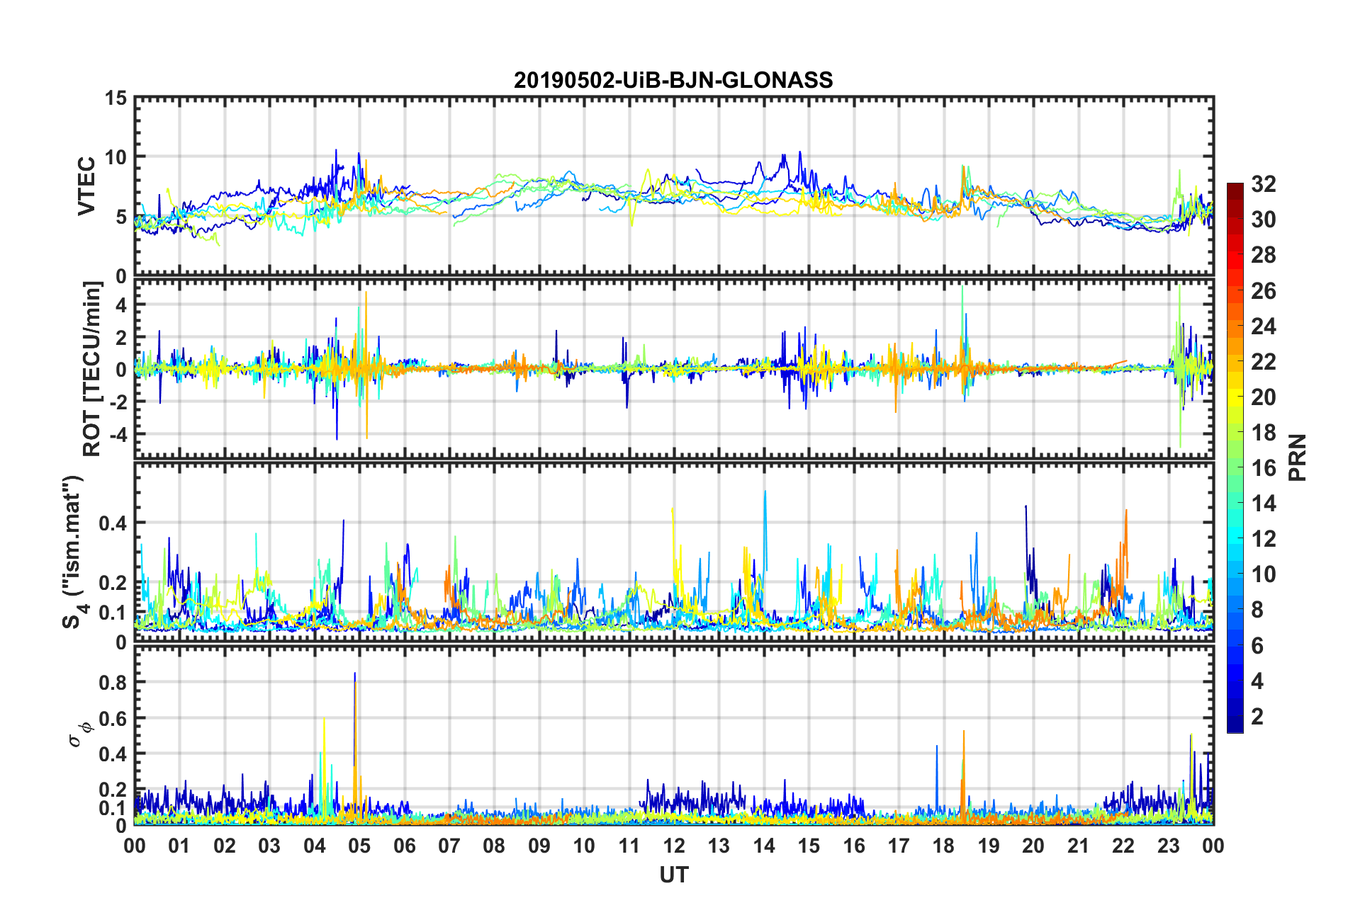Select the cyan colorbar region near 12
The width and height of the screenshot is (1348, 915).
click(1235, 540)
